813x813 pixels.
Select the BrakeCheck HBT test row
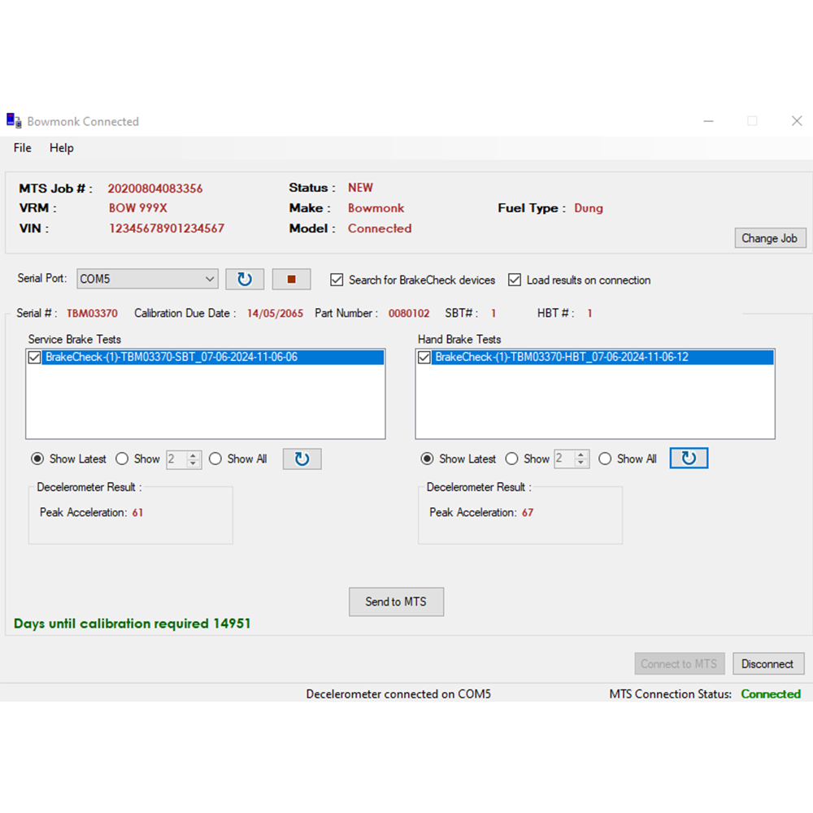point(602,357)
